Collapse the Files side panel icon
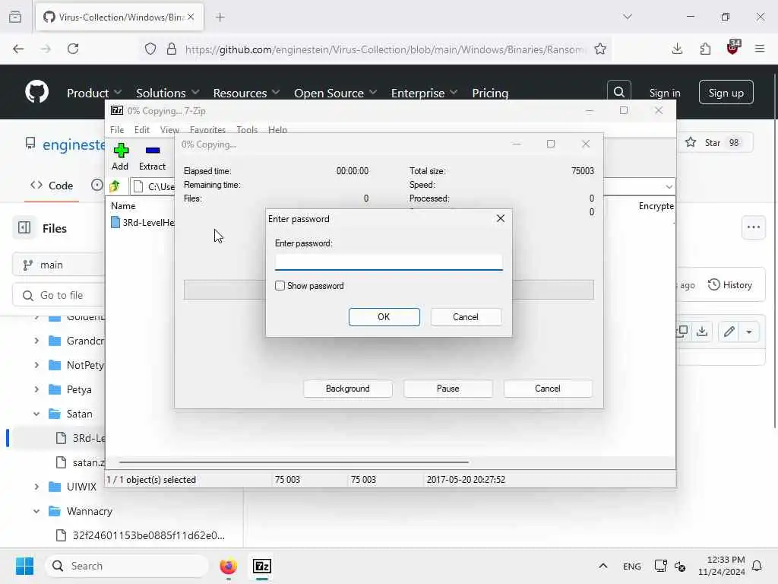778x584 pixels. [x=24, y=228]
